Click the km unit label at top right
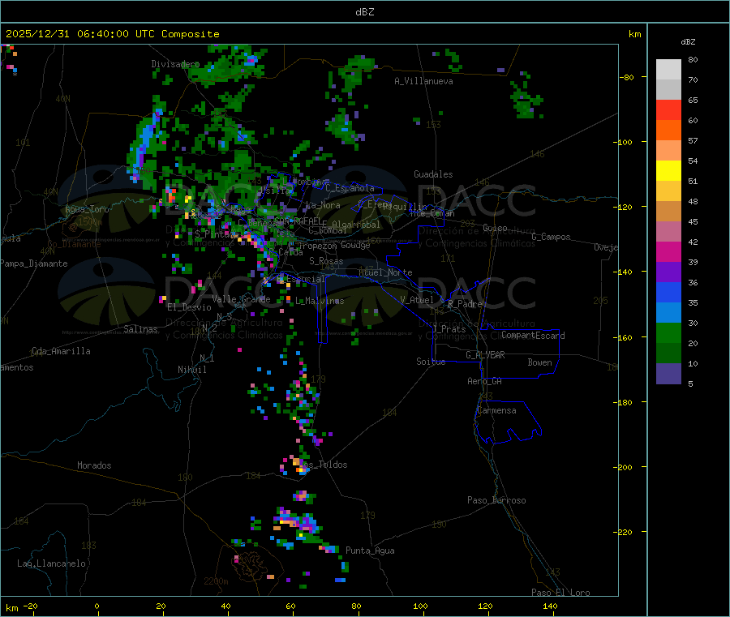Image resolution: width=730 pixels, height=617 pixels. pos(634,34)
